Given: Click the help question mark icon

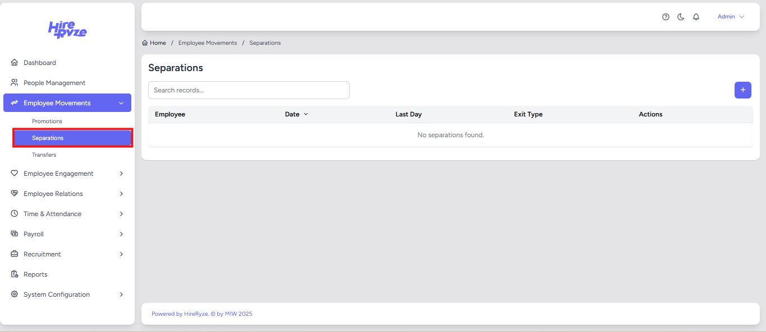Looking at the screenshot, I should 666,17.
